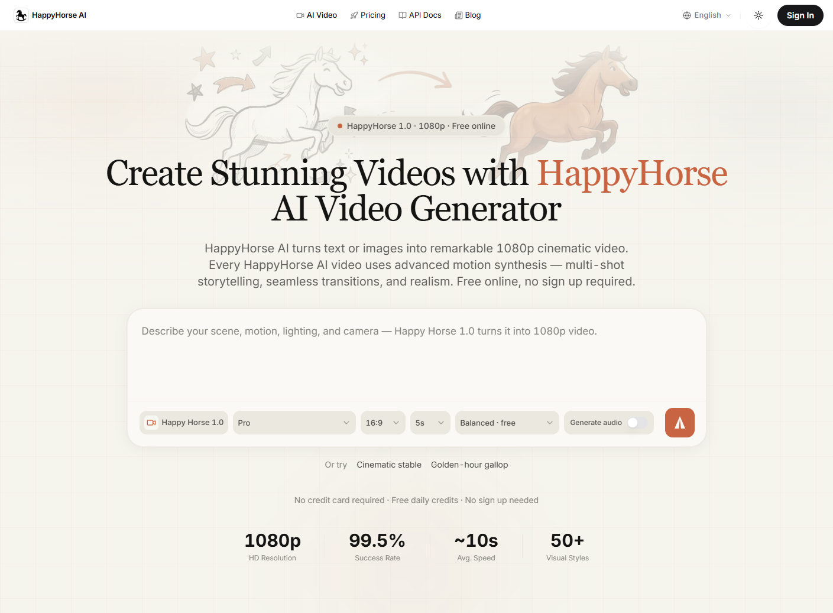Click the rocket icon next to Pricing

tap(354, 15)
